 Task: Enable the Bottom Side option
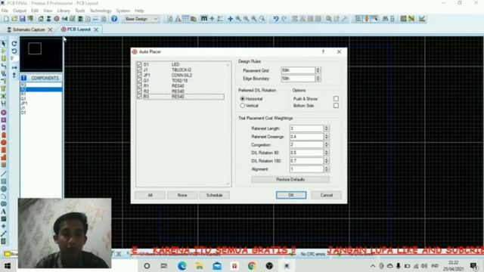pyautogui.click(x=336, y=106)
